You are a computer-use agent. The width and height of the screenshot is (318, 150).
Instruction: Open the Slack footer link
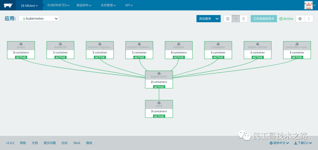pos(77,143)
